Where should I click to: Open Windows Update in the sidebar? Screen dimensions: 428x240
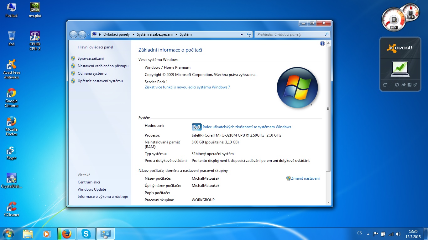pos(92,189)
